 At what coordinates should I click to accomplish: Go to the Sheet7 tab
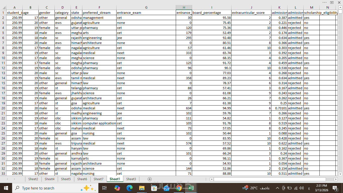click(98, 179)
